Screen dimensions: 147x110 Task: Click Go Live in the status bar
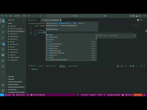(129, 95)
